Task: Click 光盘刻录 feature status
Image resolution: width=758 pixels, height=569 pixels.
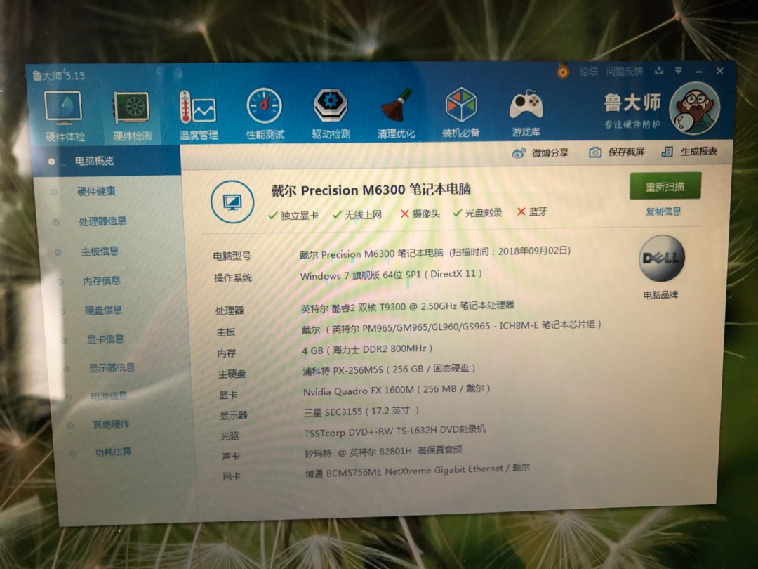Action: [x=478, y=212]
